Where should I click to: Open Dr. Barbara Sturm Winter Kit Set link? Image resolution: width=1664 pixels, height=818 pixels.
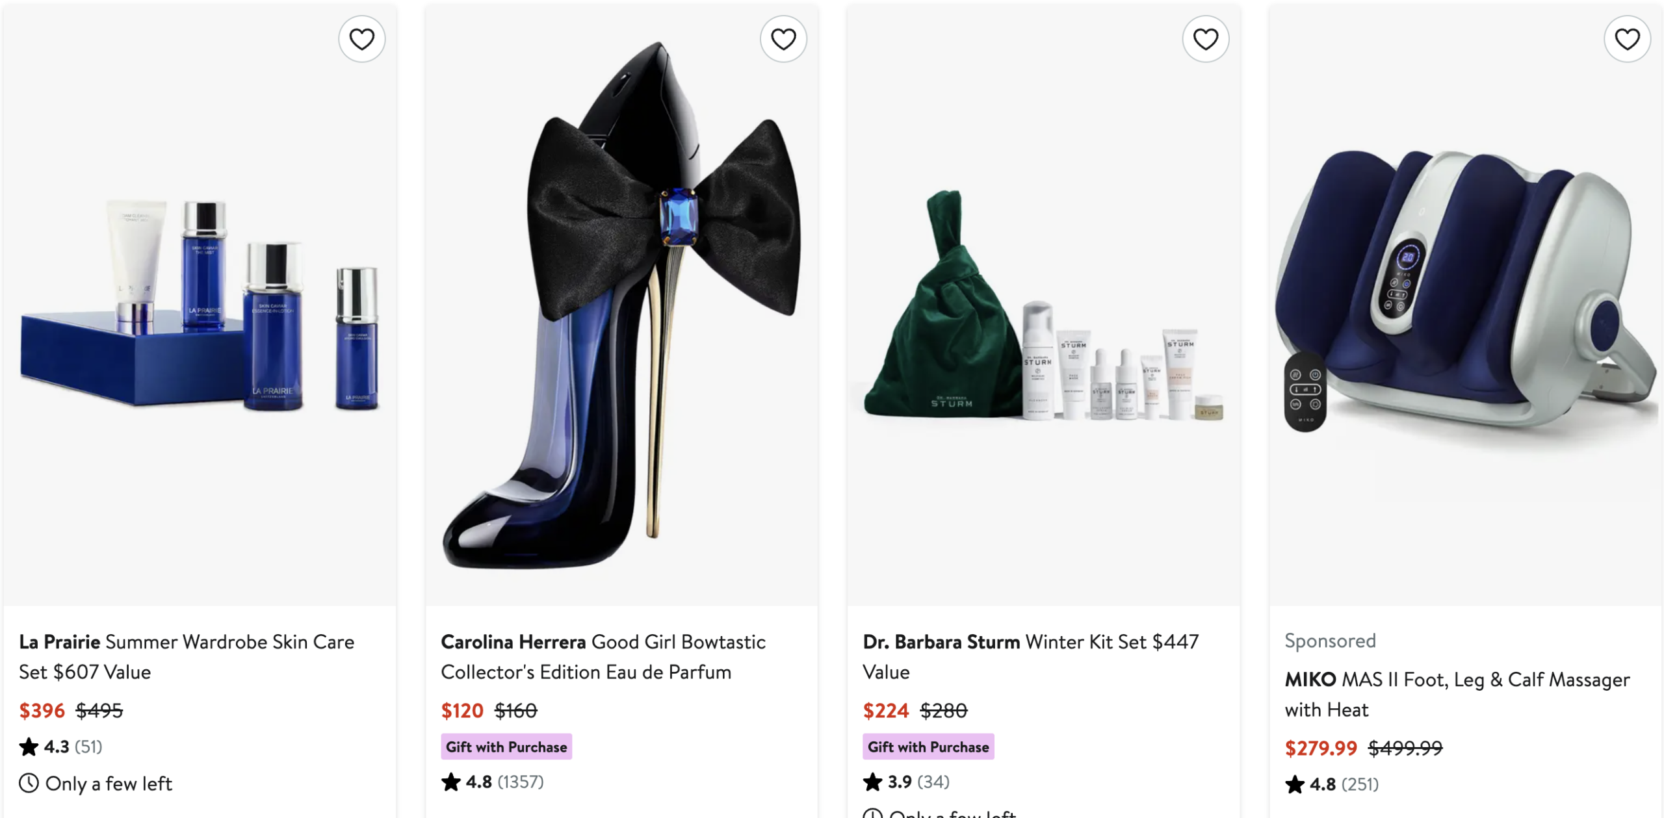(1030, 656)
